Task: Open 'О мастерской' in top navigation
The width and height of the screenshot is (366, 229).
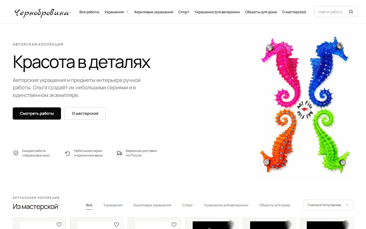Action: pos(294,12)
